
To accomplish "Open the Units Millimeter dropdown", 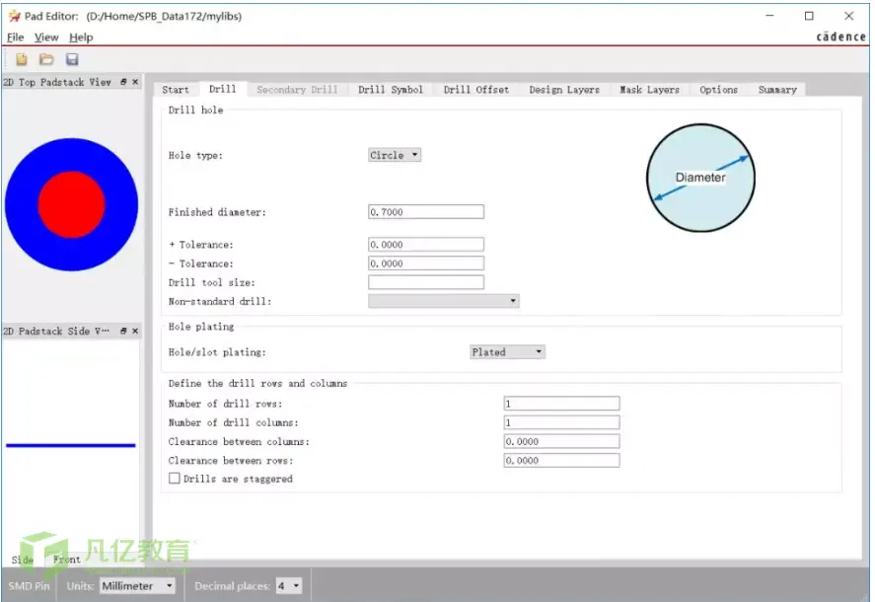I will coord(137,586).
